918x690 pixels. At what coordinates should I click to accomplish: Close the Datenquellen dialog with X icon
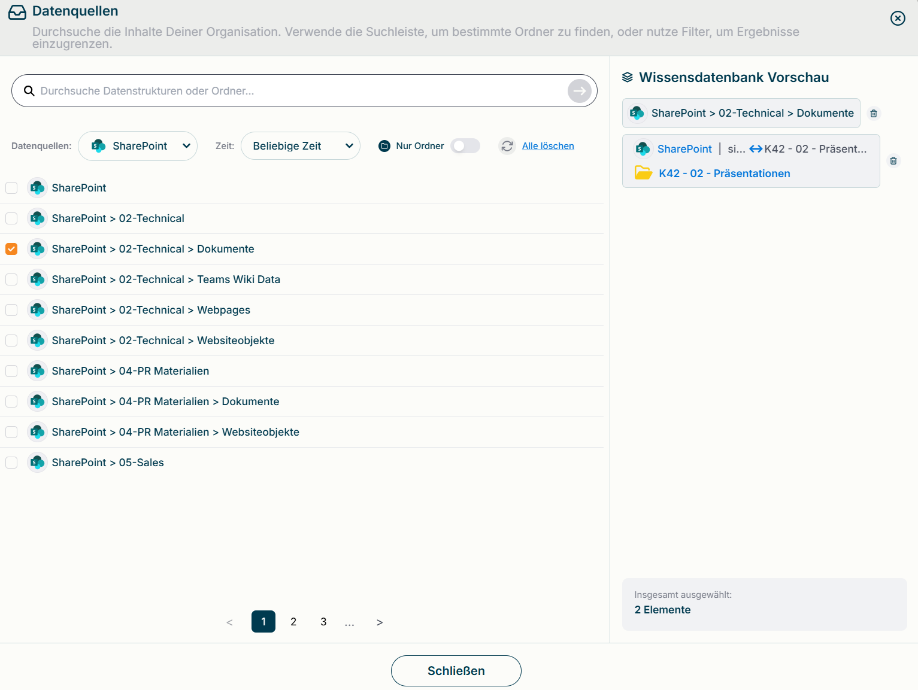(x=898, y=18)
